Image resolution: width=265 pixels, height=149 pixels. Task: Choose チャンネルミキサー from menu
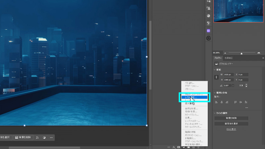[194, 124]
